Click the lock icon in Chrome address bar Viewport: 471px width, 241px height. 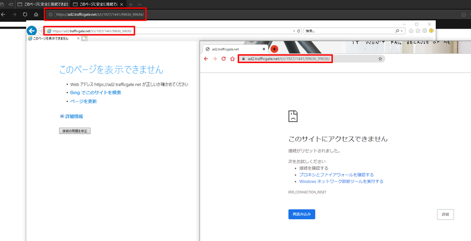tap(243, 59)
